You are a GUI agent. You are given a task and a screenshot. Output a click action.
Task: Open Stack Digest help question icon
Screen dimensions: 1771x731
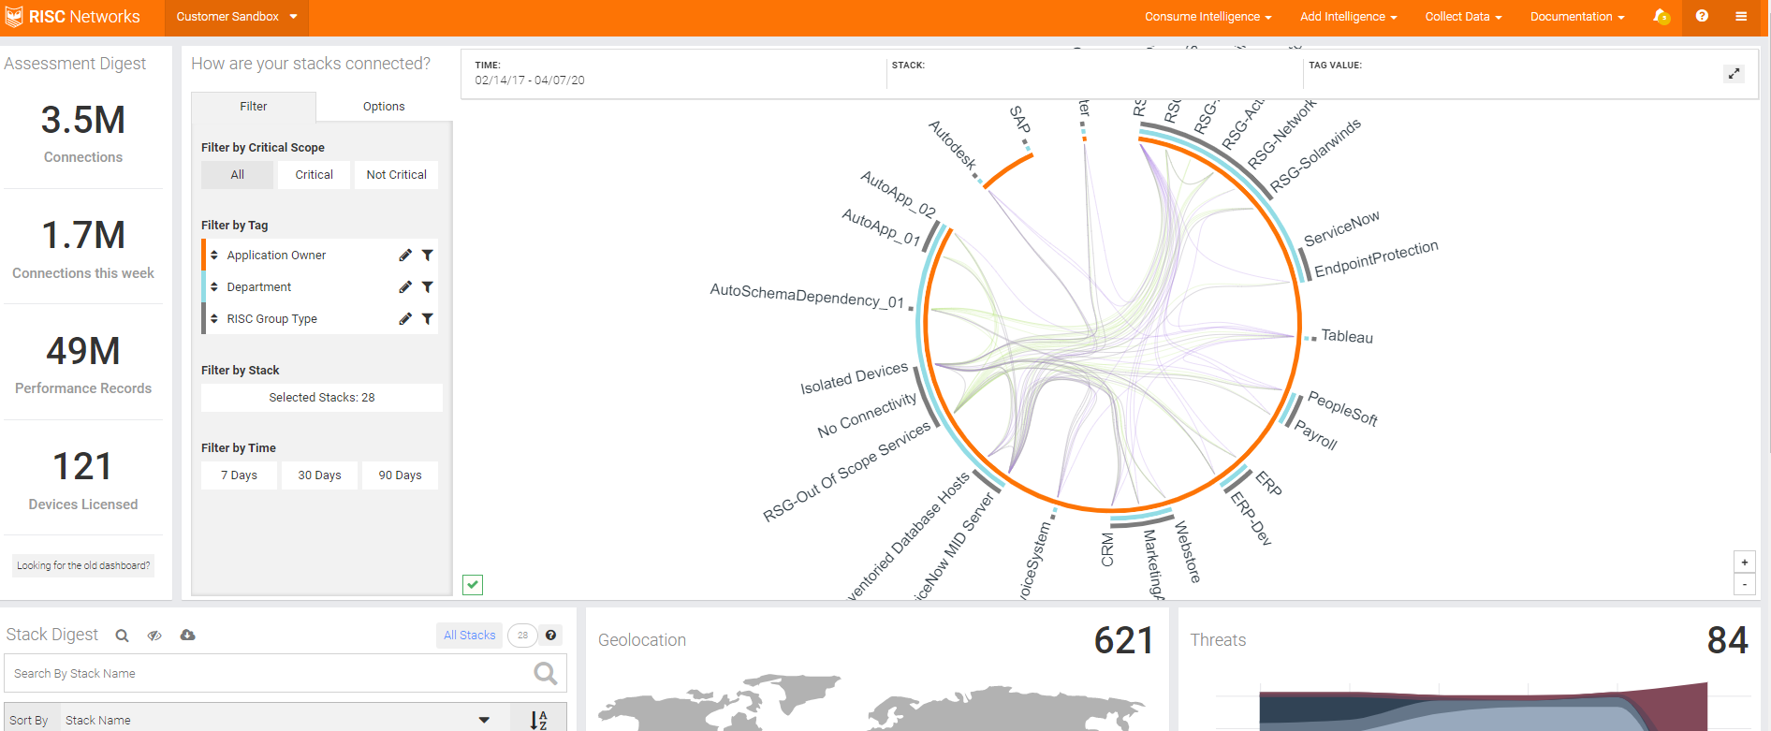(551, 635)
